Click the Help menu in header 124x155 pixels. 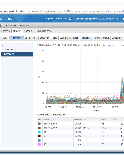click(x=122, y=19)
